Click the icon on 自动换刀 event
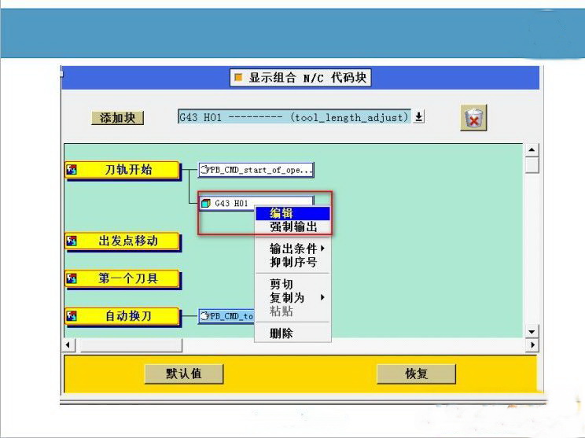 72,316
